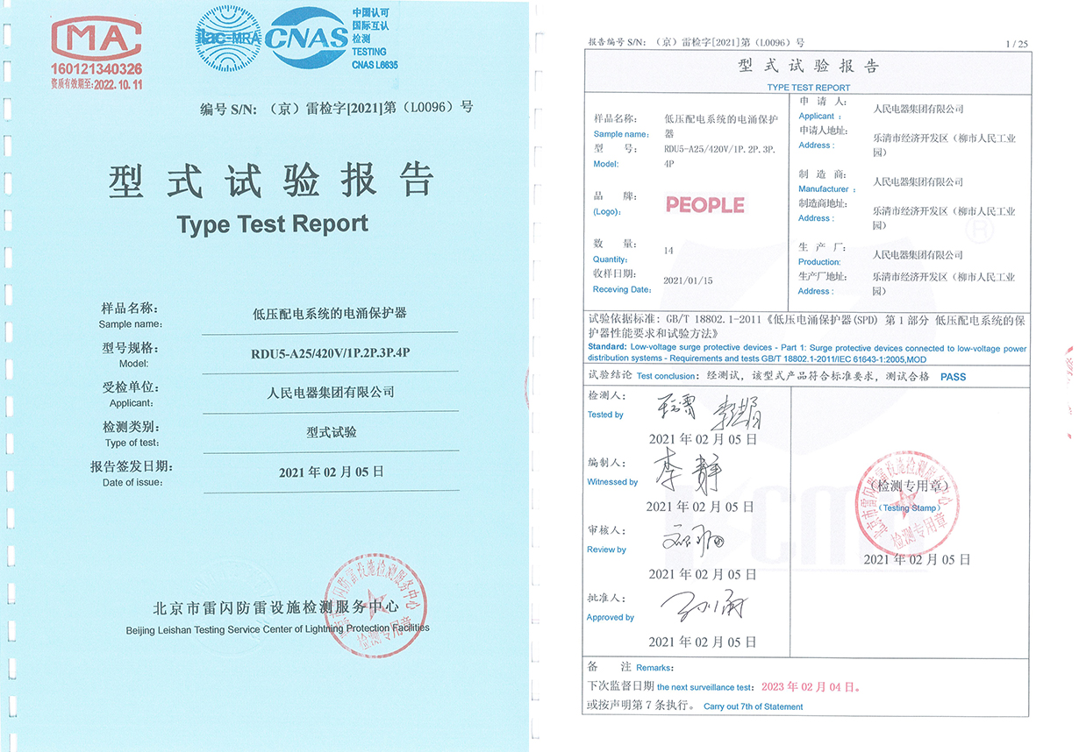Select cover model "RDU5-A25/420V/1P.2P.3P.4P"

pyautogui.click(x=330, y=355)
